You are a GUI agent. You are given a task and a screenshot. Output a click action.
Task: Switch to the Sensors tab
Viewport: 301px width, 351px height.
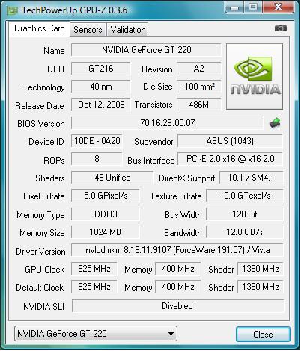88,30
